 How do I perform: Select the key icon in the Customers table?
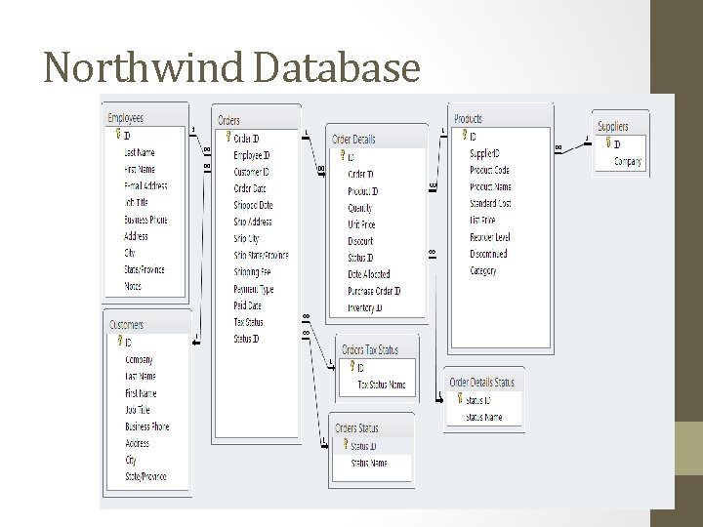pos(120,341)
